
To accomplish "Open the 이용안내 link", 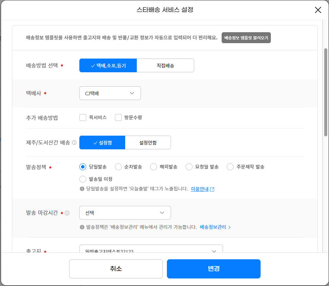I will 200,189.
